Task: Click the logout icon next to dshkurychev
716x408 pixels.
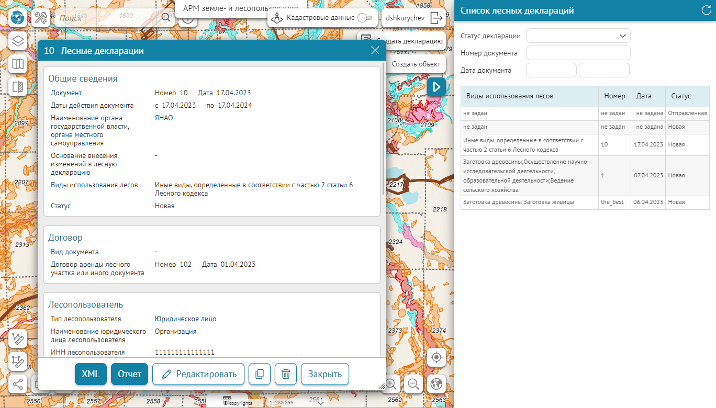Action: pyautogui.click(x=437, y=18)
